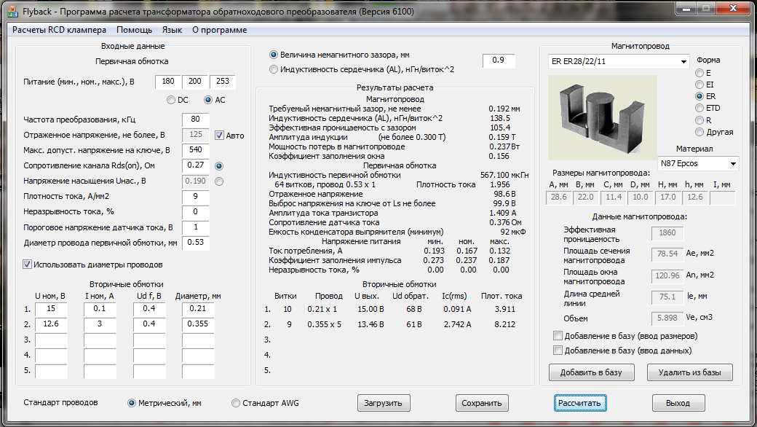Select Индуктивность сердечника (AL) radio option
This screenshot has width=757, height=427.
274,69
